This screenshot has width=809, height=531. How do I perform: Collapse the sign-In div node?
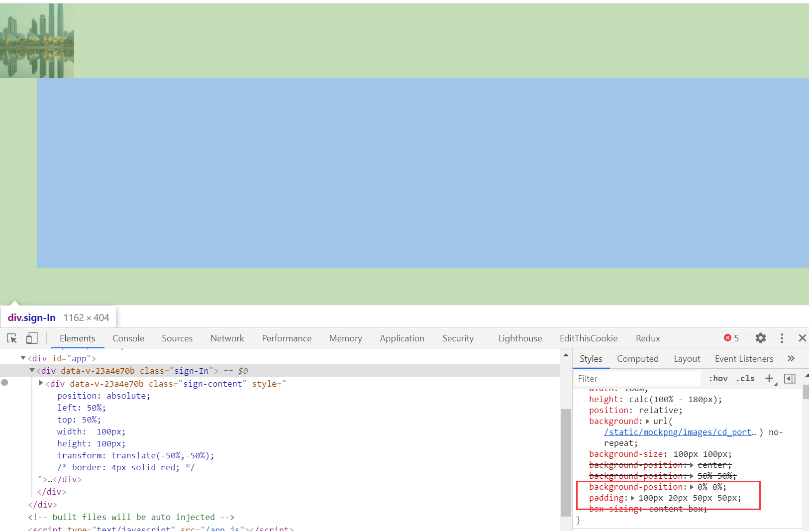point(32,371)
